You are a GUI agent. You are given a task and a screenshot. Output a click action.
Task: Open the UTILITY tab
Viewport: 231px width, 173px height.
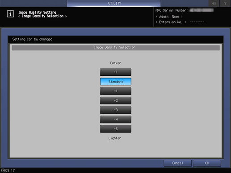(x=114, y=3)
